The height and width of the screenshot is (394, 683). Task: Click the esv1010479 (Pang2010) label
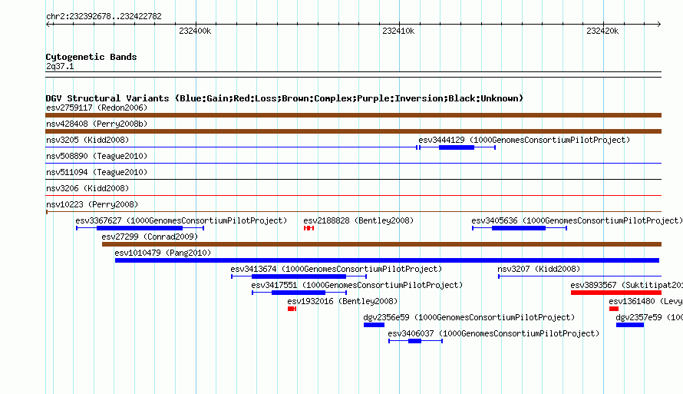163,253
